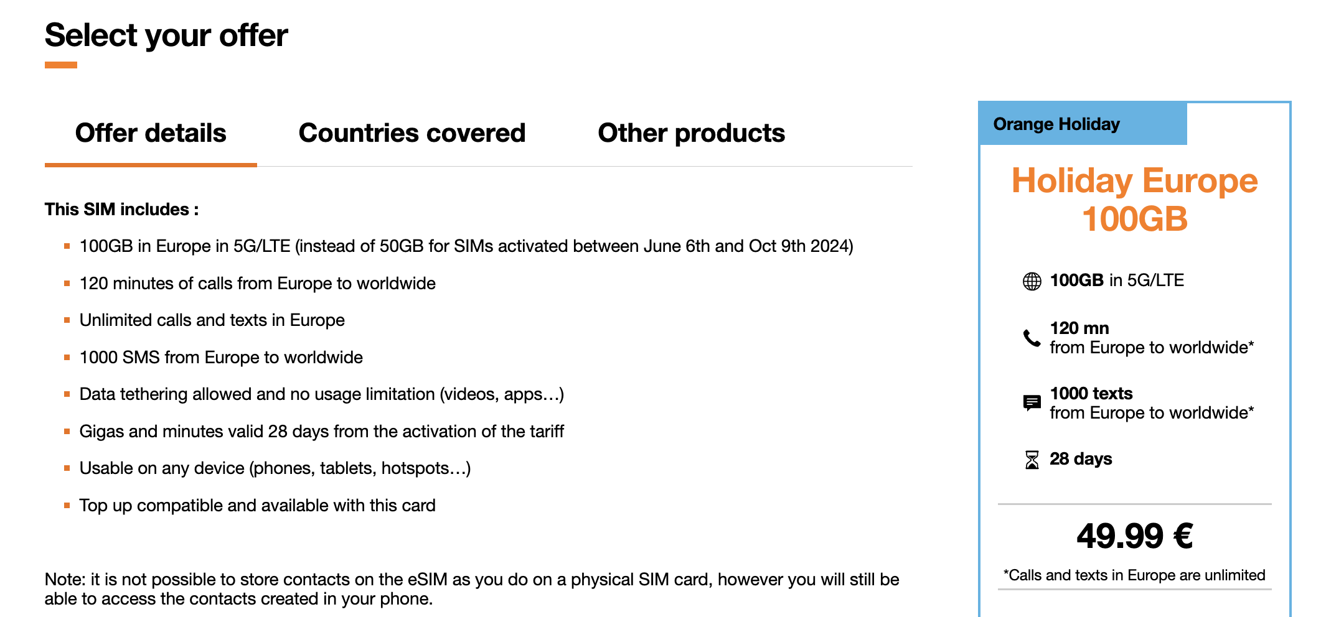Click the 49.99 € price
1326x617 pixels.
click(1134, 536)
